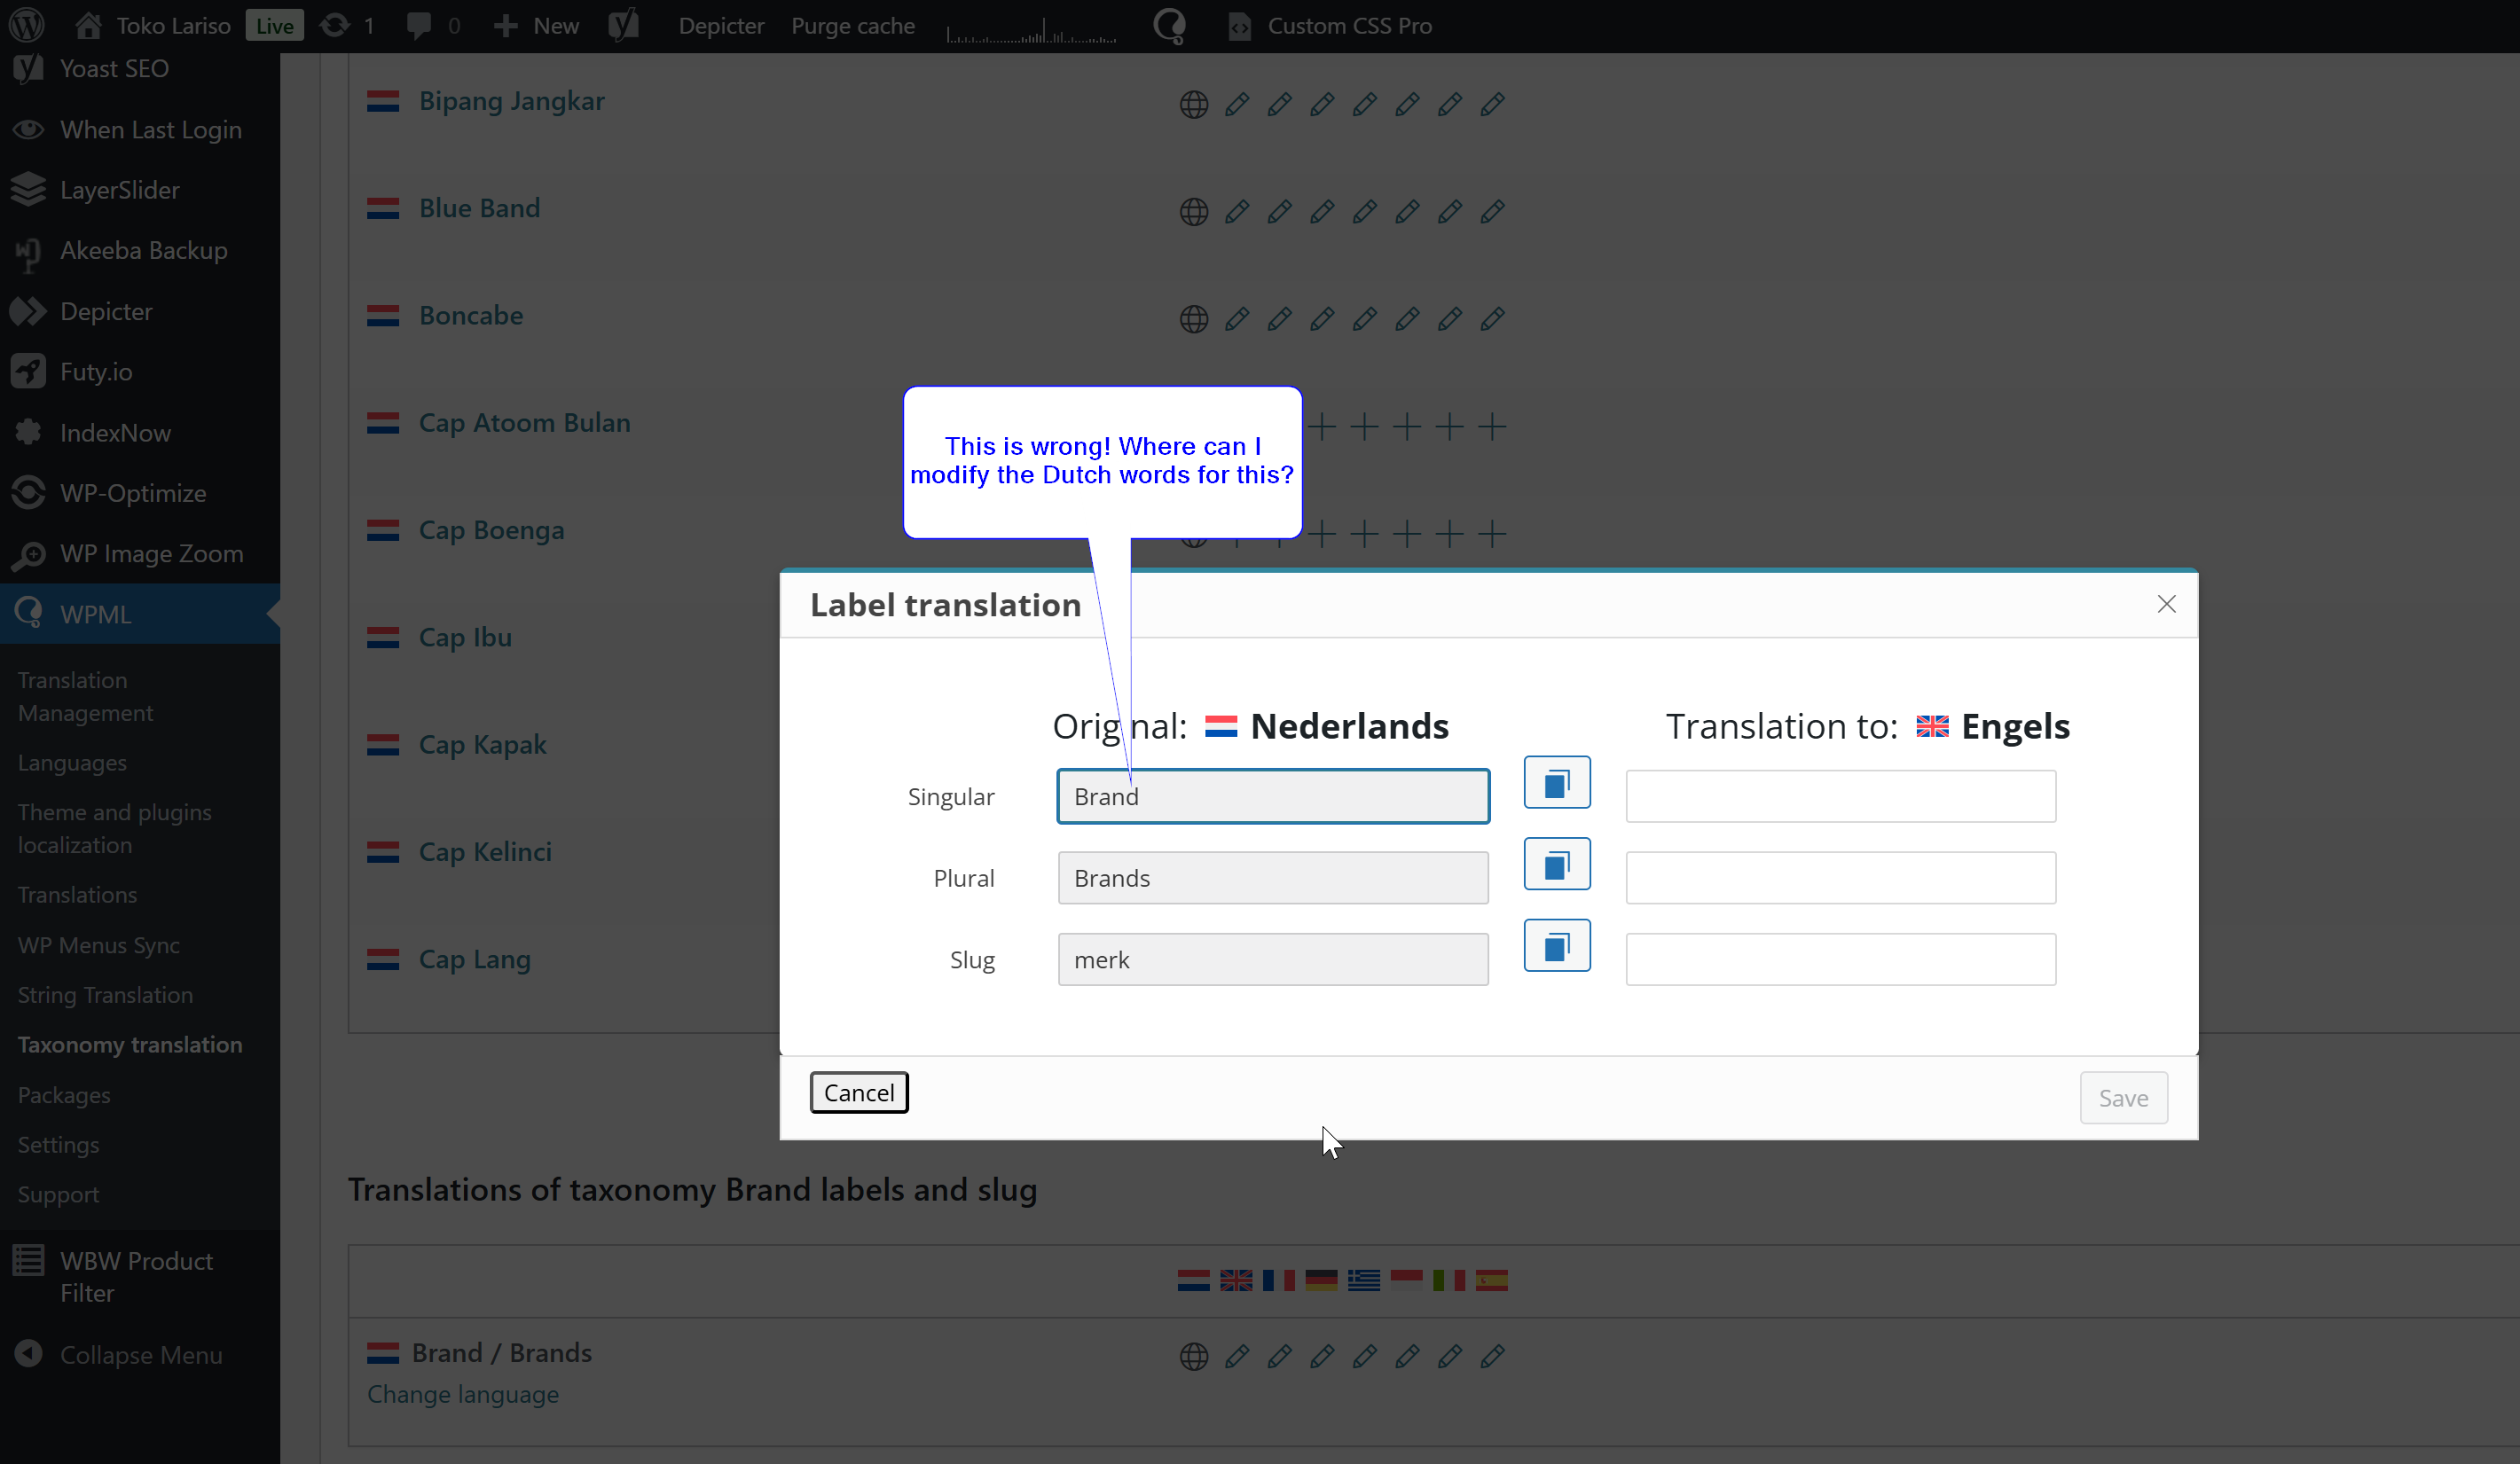This screenshot has height=1464, width=2520.
Task: Edit the English label translation for Brand / Brands
Action: point(1236,1356)
